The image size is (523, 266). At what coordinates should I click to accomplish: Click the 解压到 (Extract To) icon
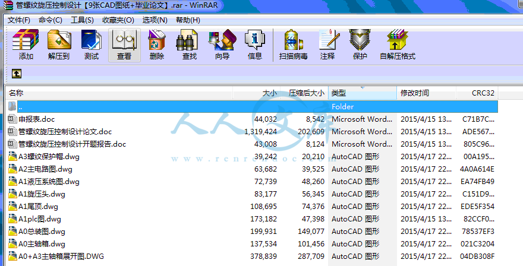click(x=59, y=40)
